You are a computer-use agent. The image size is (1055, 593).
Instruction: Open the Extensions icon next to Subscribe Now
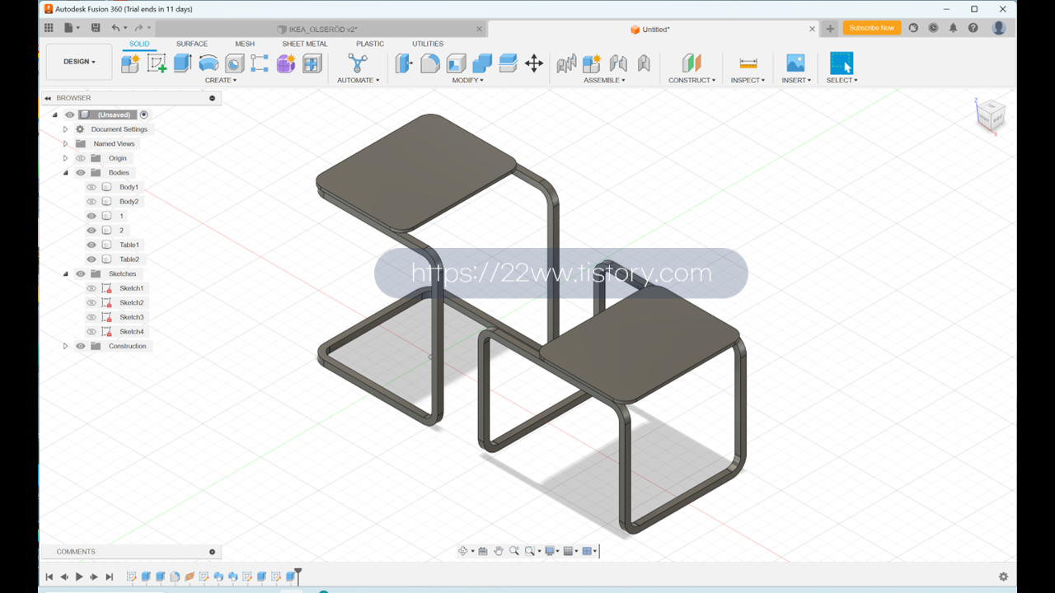913,28
